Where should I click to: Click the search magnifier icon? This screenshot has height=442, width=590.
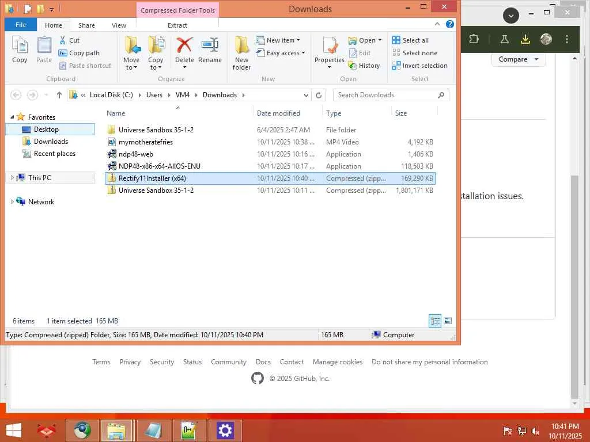point(441,95)
